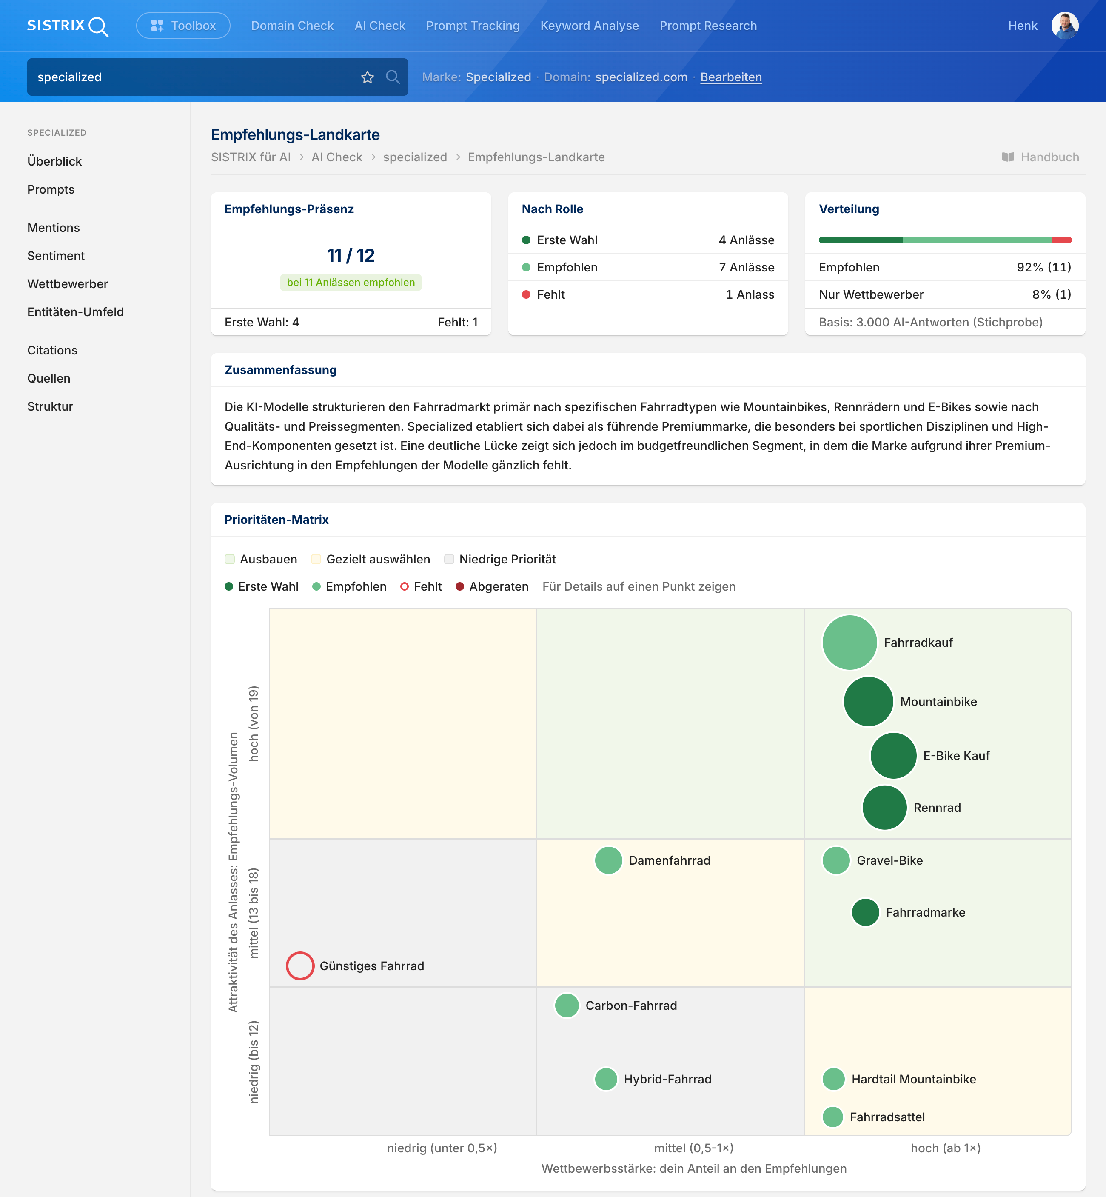This screenshot has width=1106, height=1197.
Task: Click the Gezielt auswählen legend swatch
Action: (316, 559)
